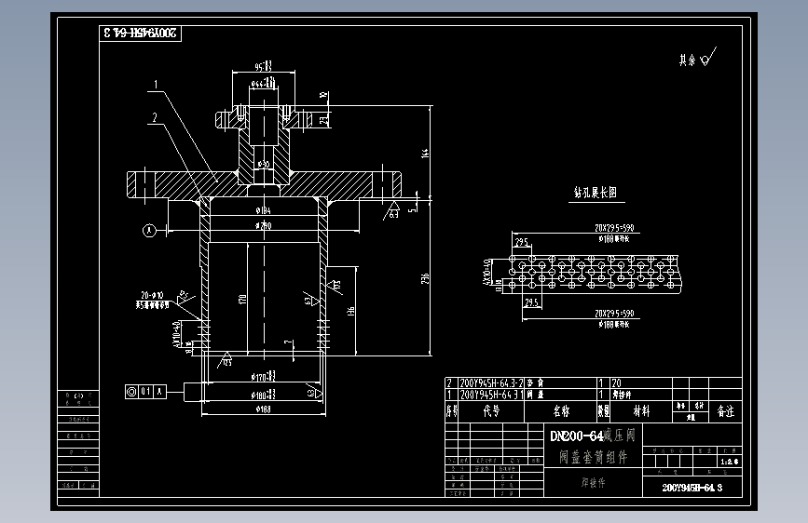Click the drawing number in the title block's bottom cell

692,488
